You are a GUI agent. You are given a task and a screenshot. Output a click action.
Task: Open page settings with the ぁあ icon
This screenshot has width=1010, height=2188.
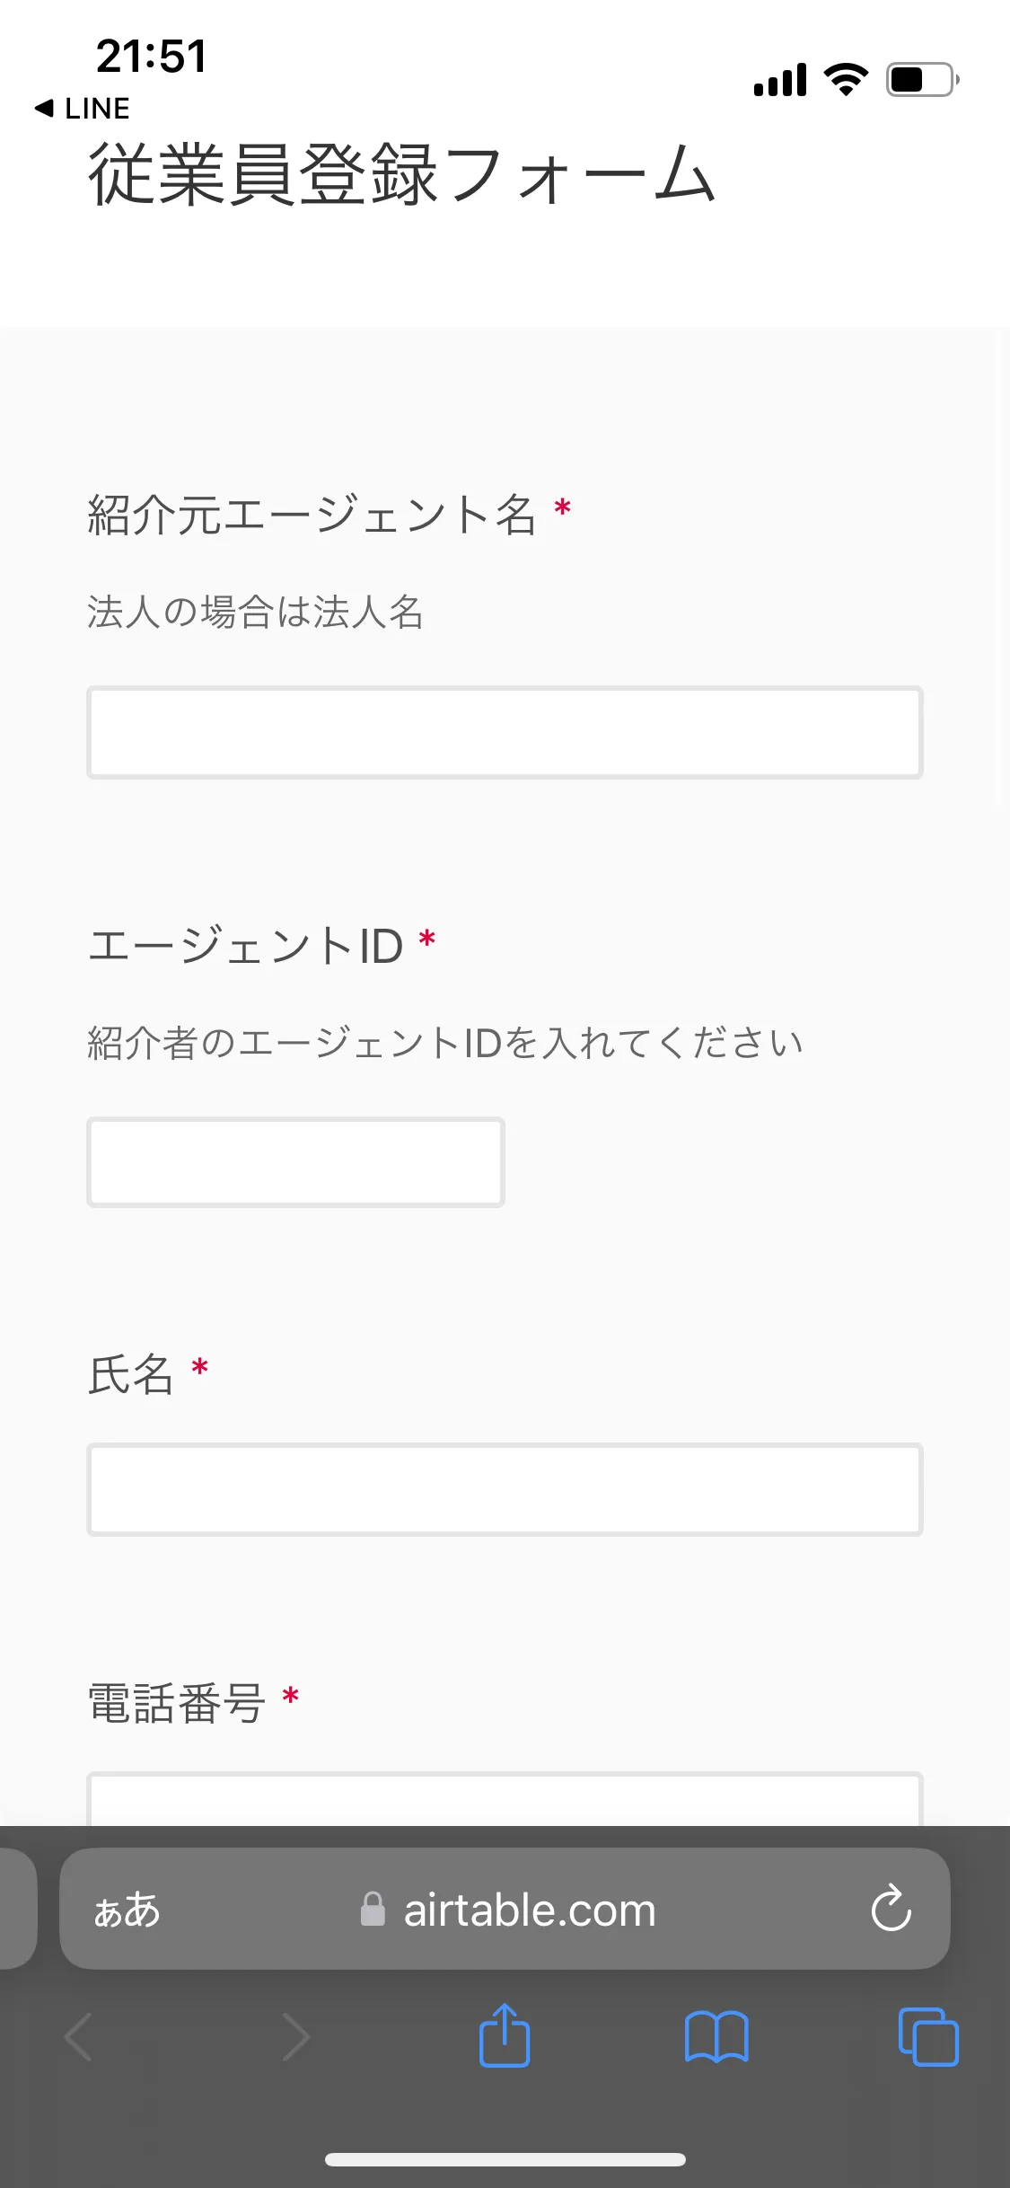point(127,1910)
